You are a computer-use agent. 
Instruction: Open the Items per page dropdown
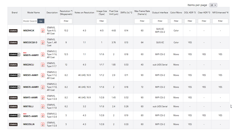click(x=213, y=5)
